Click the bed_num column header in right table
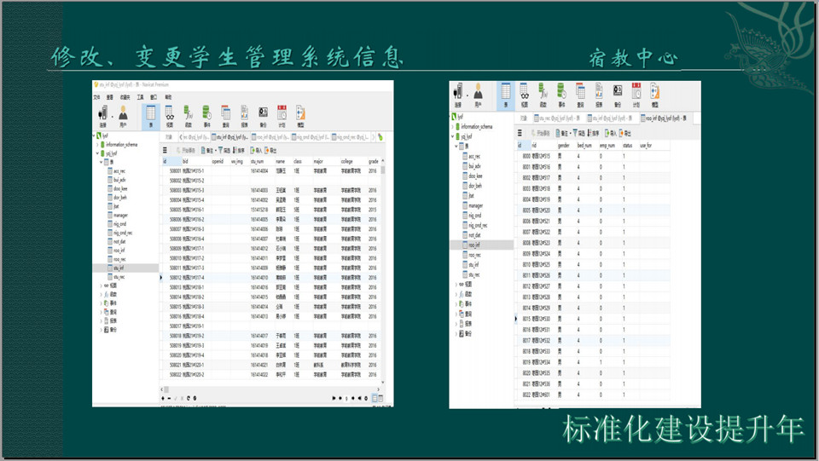819x461 pixels. tap(584, 146)
